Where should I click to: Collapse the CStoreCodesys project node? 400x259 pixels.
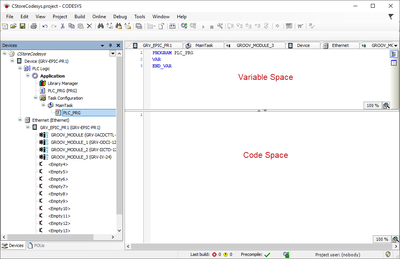(5, 54)
